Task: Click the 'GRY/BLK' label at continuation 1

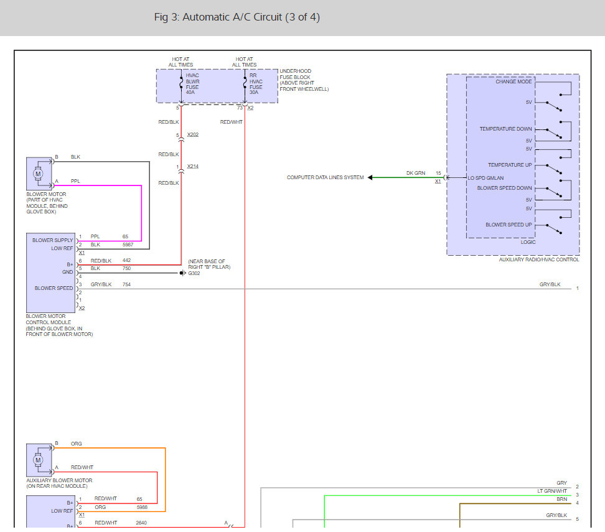Action: click(x=550, y=284)
